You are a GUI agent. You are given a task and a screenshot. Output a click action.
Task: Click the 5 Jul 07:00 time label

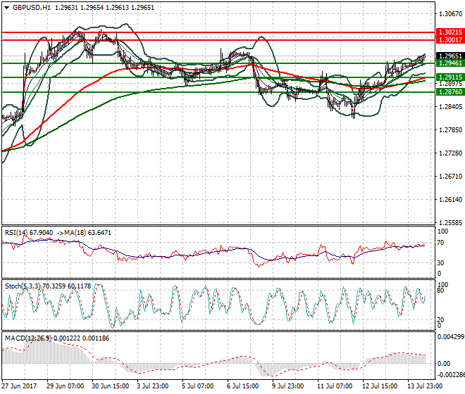click(198, 386)
